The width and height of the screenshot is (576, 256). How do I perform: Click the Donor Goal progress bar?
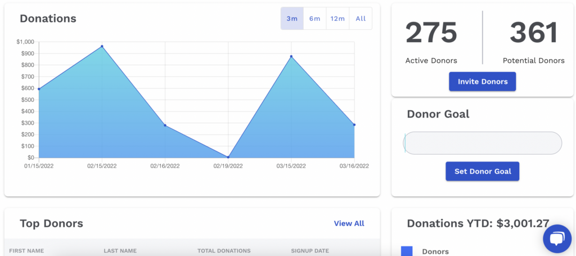coord(483,143)
